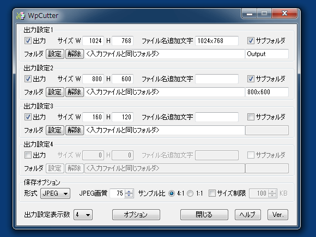Select the 4:1 サンプル比 radio button

(172, 193)
